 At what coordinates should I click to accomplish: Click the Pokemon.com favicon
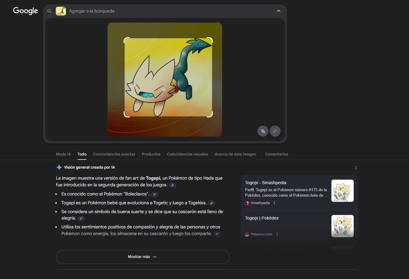(246, 234)
